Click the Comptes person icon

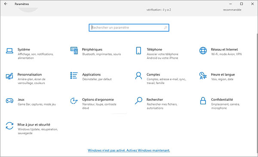pos(138,75)
